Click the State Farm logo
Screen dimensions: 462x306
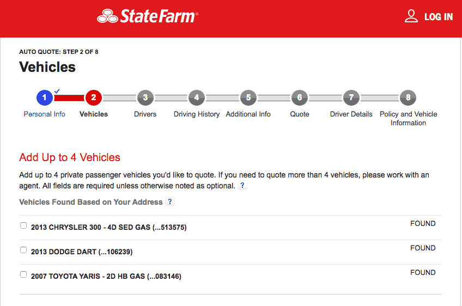coord(147,16)
